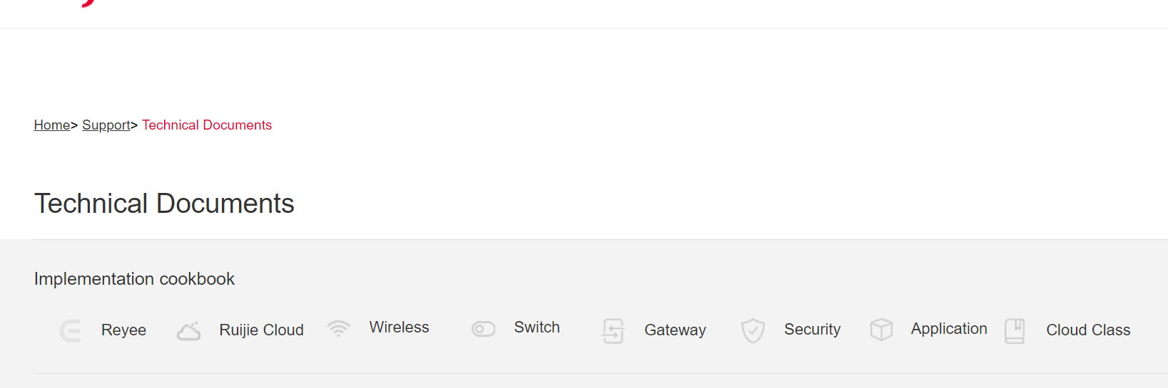The height and width of the screenshot is (388, 1168).
Task: Click the Implementation cookbook heading
Action: pos(134,279)
